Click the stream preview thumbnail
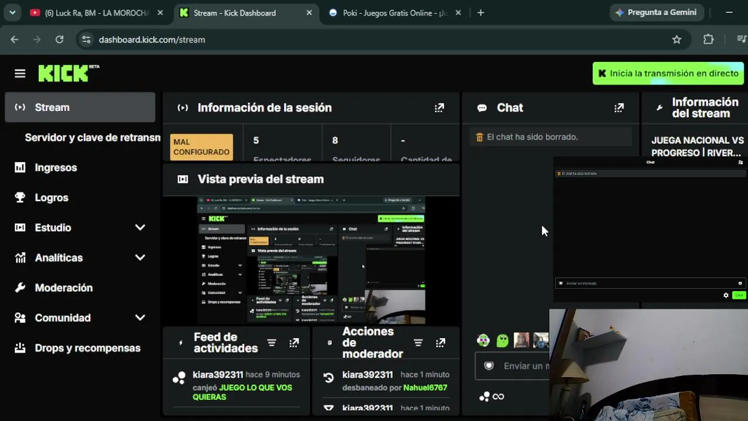748x421 pixels. click(x=311, y=260)
